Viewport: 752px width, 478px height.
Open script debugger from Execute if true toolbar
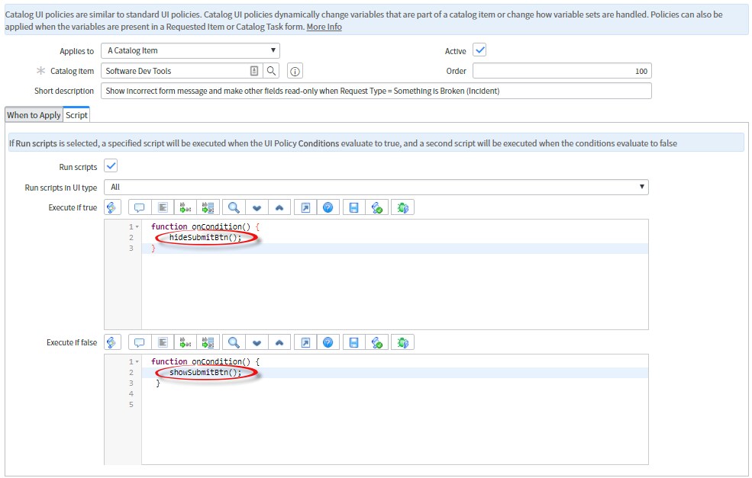coord(402,207)
